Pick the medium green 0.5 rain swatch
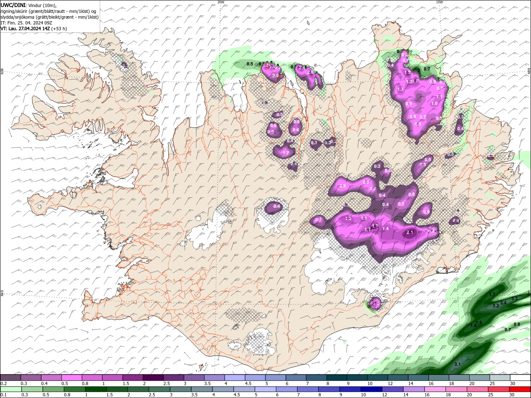The width and height of the screenshot is (531, 398). pyautogui.click(x=53, y=389)
